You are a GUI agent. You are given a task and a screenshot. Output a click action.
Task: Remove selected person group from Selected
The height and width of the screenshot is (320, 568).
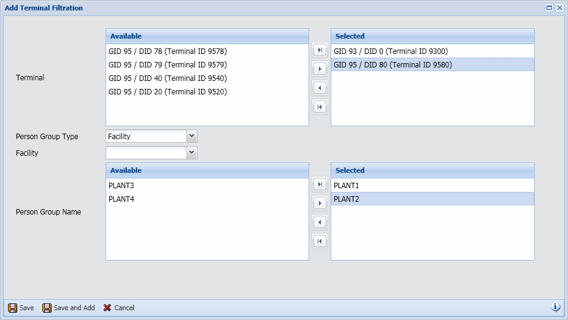[x=320, y=222]
